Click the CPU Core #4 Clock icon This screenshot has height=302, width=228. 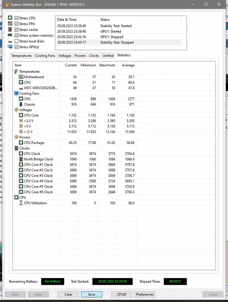[21, 181]
